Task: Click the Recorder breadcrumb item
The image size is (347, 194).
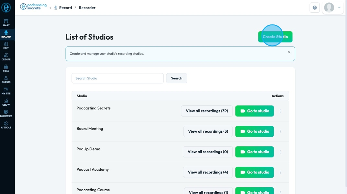Action: pos(87,8)
